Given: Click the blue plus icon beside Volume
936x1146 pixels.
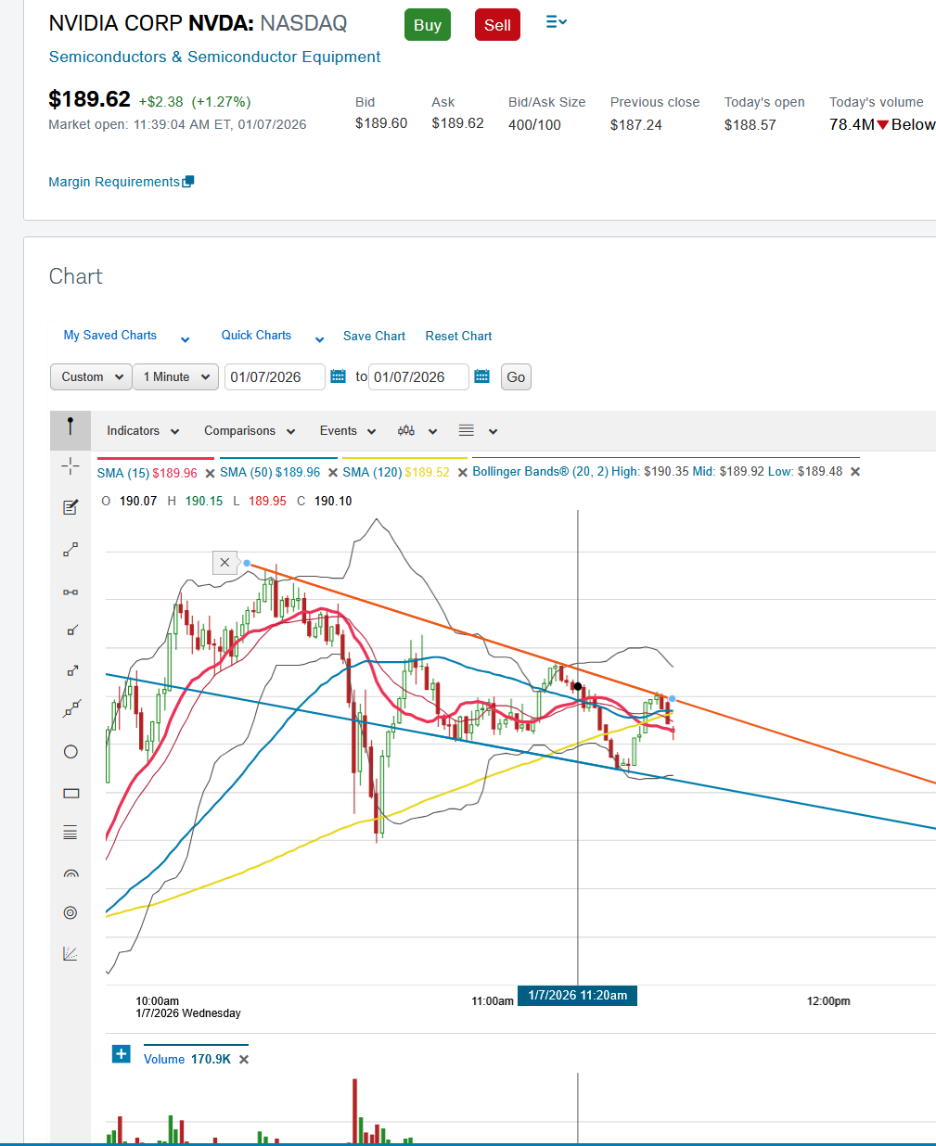Looking at the screenshot, I should coord(122,1054).
